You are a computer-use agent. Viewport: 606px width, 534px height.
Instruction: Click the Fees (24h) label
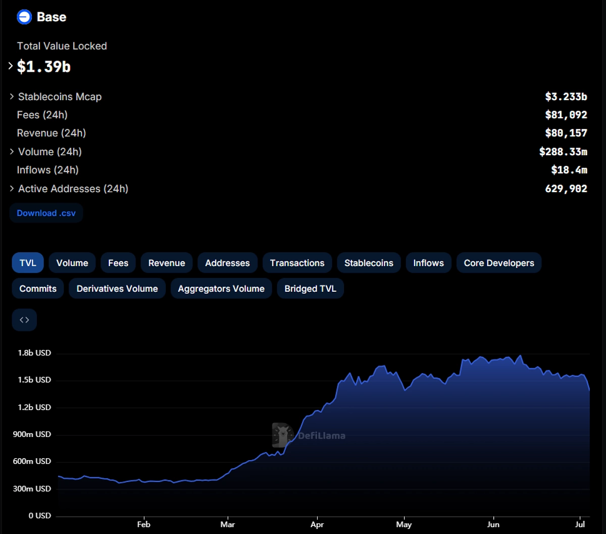click(42, 115)
